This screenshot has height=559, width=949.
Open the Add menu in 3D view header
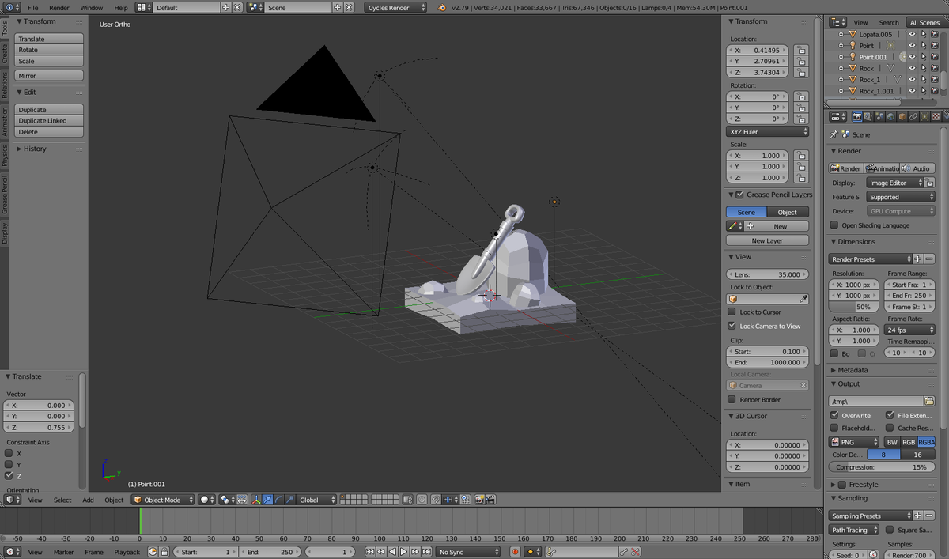(x=88, y=500)
